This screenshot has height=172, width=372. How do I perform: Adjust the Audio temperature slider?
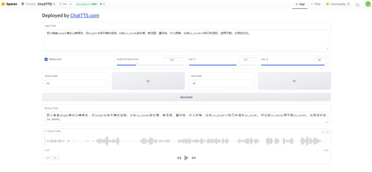click(x=138, y=65)
